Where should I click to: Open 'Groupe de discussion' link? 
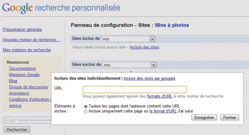(x=28, y=87)
